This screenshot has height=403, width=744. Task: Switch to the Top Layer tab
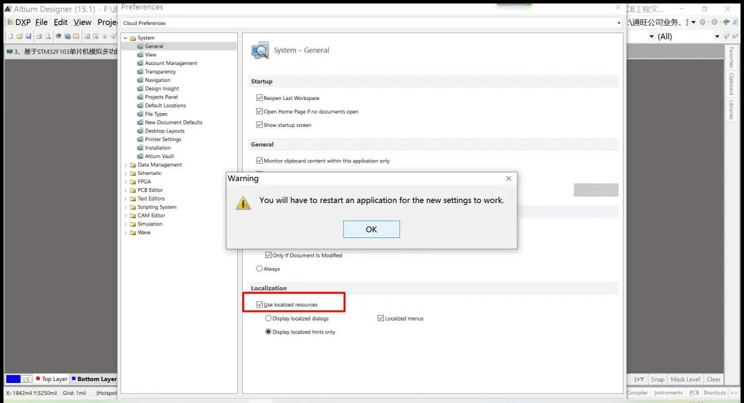52,379
